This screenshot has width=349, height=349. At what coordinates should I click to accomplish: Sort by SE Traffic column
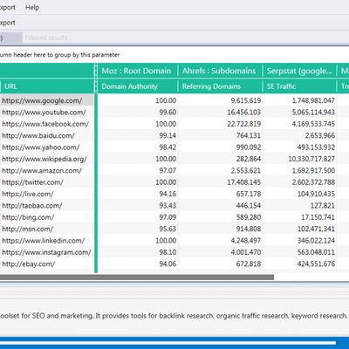click(281, 86)
